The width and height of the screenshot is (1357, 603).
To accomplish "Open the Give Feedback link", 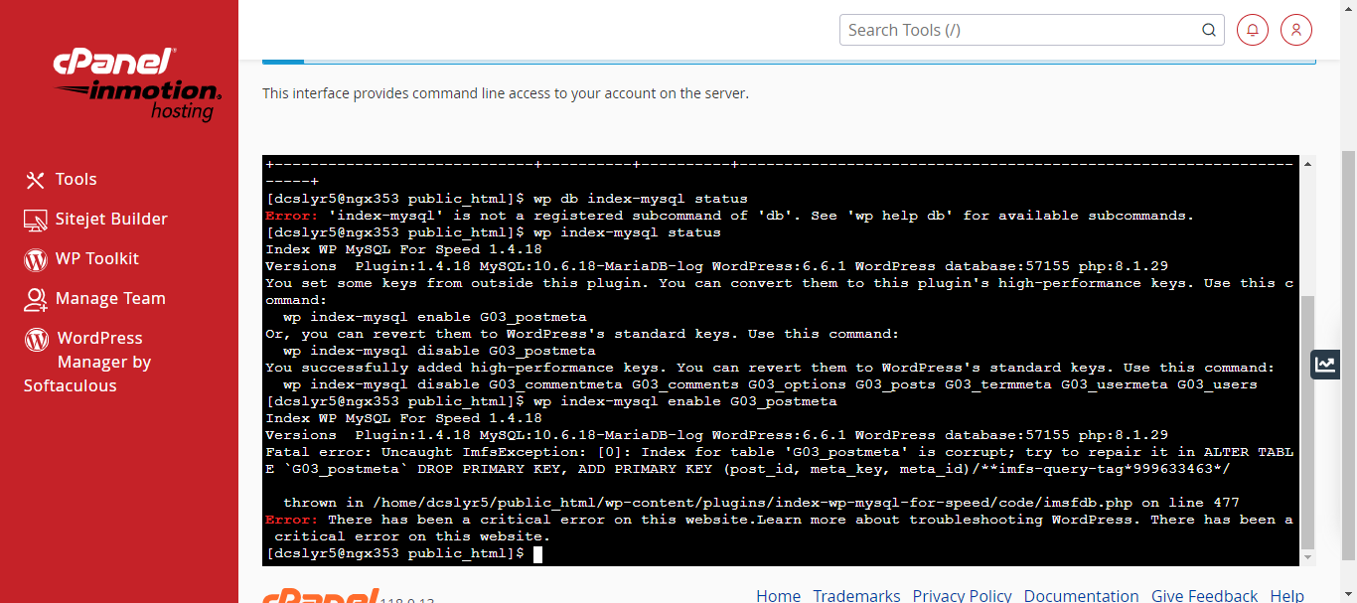I will [1204, 595].
